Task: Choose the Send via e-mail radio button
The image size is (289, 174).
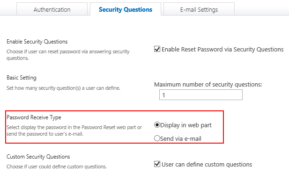Action: pyautogui.click(x=157, y=138)
